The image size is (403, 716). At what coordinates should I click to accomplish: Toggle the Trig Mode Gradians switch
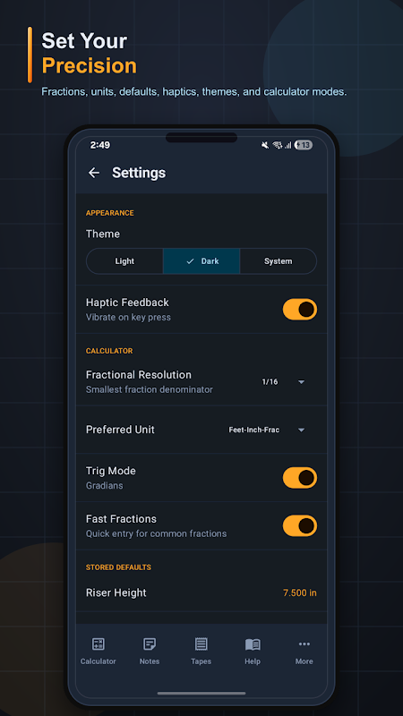[300, 478]
